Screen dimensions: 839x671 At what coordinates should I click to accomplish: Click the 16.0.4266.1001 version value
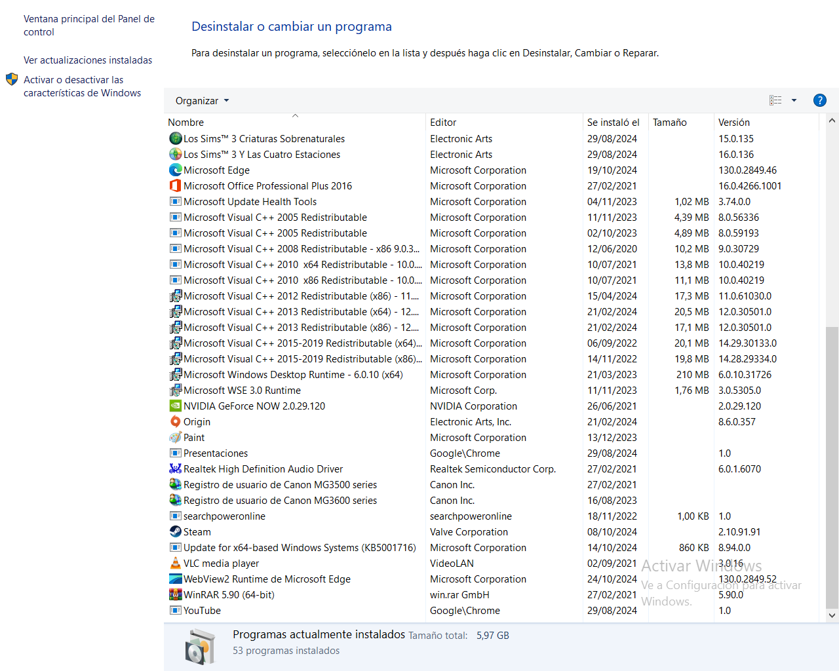coord(750,185)
